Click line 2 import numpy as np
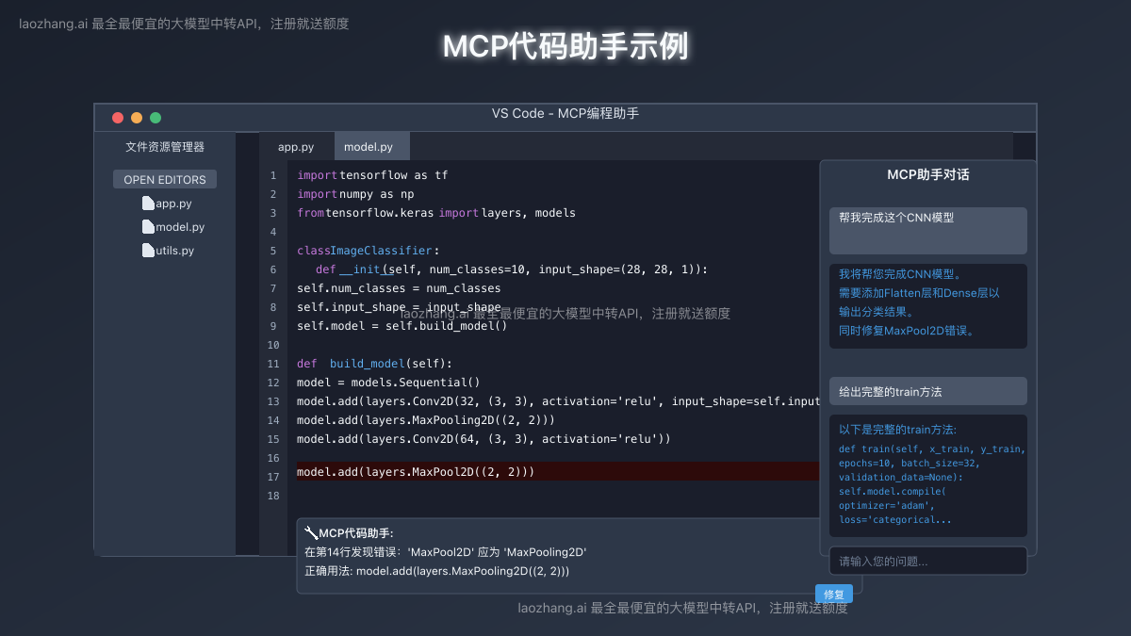 point(355,194)
